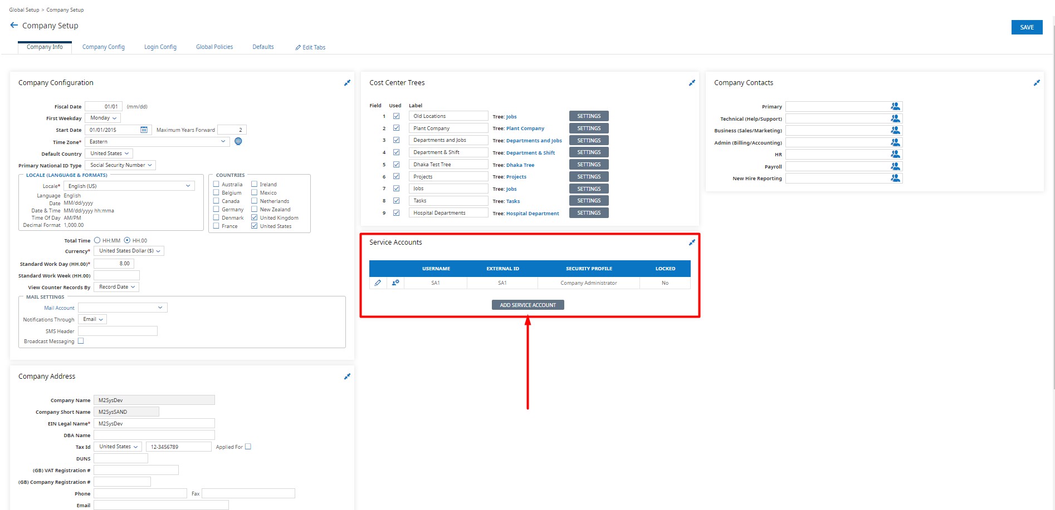
Task: Switch to the Login Config tab
Action: pyautogui.click(x=160, y=47)
